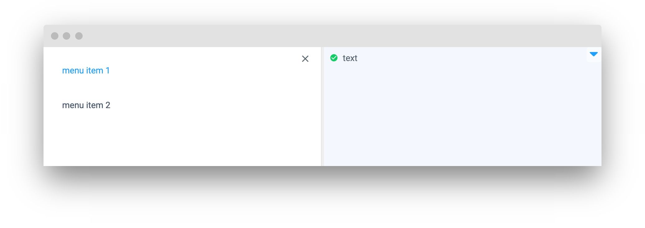
Task: Choose the dark gray "menu item 2" entry
Action: [x=86, y=105]
